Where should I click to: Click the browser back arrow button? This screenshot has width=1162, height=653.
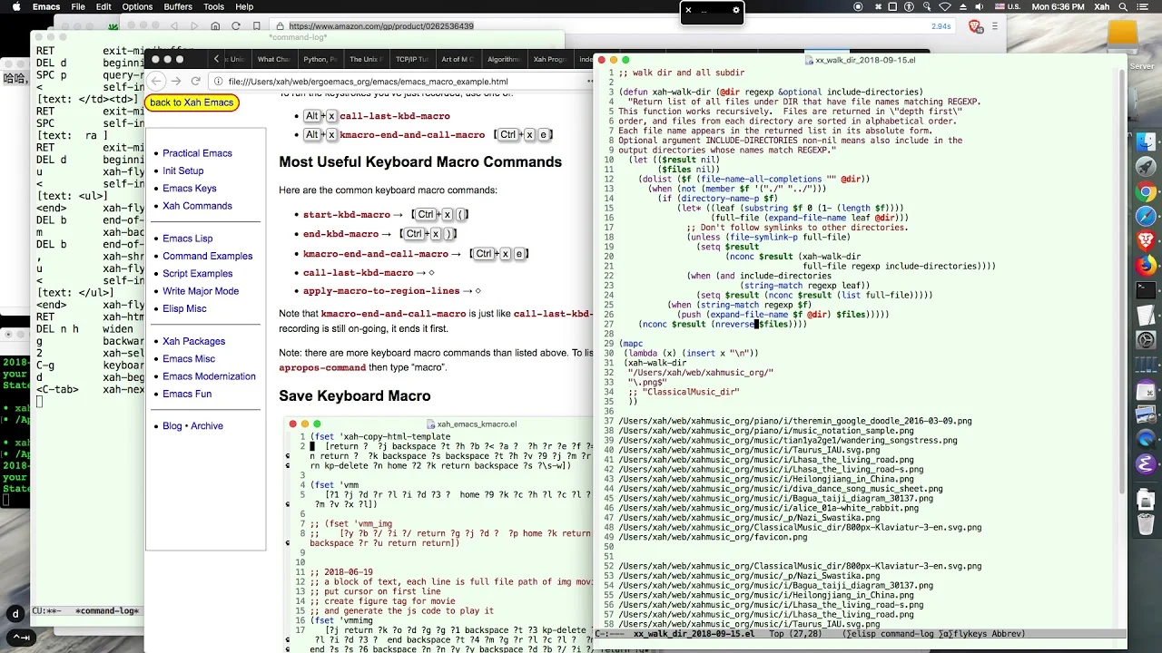[x=155, y=81]
